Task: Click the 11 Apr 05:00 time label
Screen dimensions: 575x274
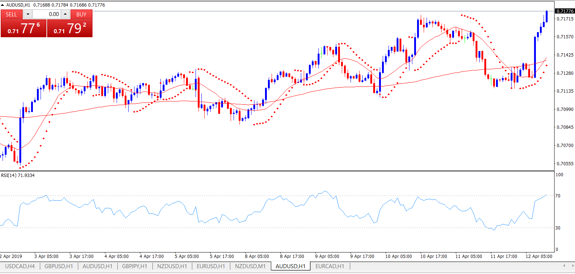Action: tap(469, 256)
